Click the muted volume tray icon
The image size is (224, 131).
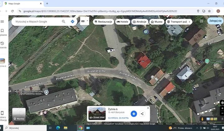tap(208, 128)
